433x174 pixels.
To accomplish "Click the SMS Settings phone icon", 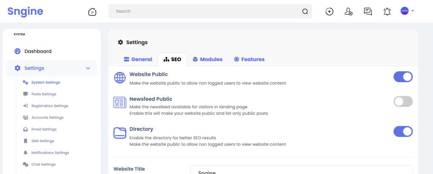I will coord(25,141).
